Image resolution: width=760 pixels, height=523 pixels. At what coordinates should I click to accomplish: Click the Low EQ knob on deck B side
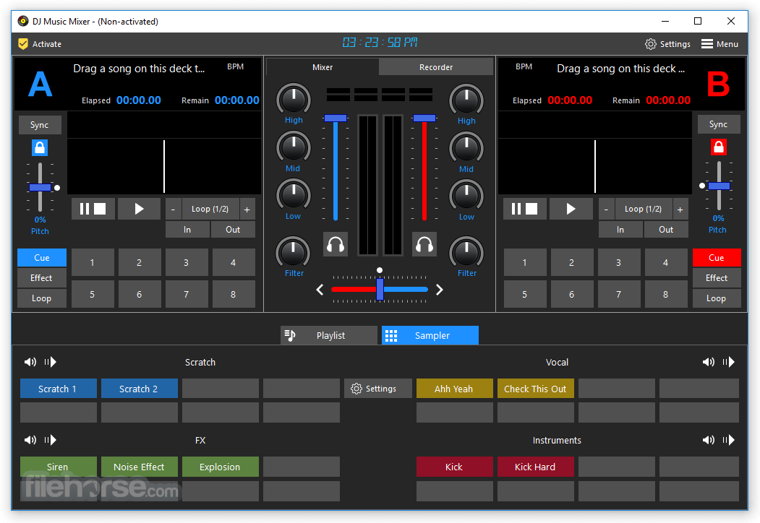pos(466,196)
